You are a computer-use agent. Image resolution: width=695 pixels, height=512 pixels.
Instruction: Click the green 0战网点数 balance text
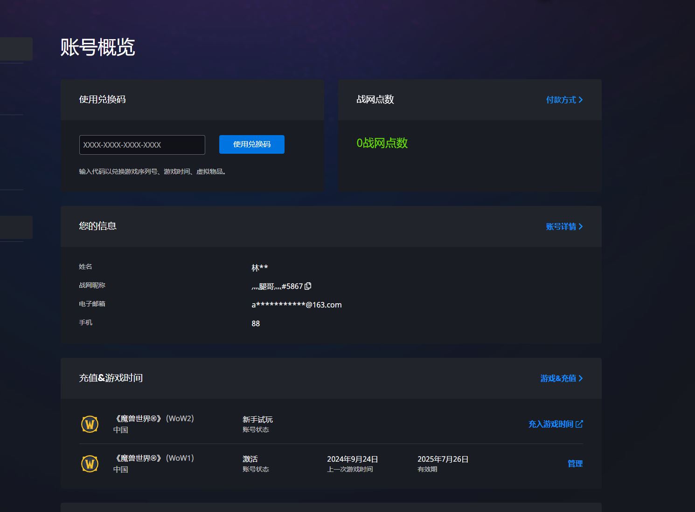coord(382,143)
